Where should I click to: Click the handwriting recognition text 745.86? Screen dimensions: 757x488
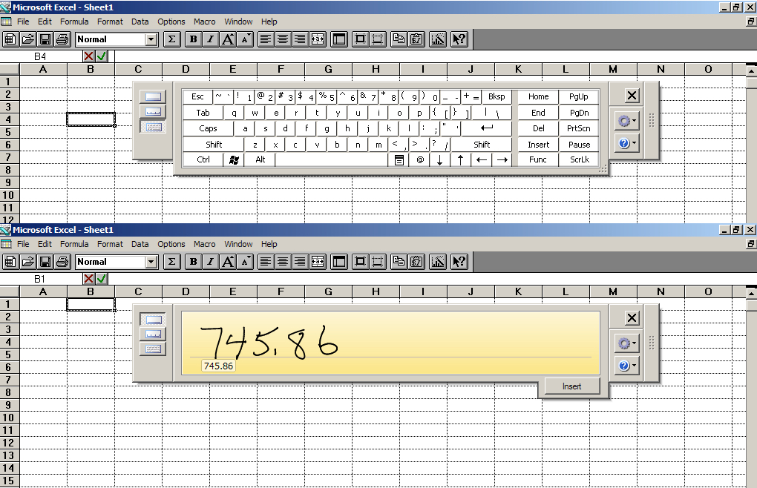217,366
